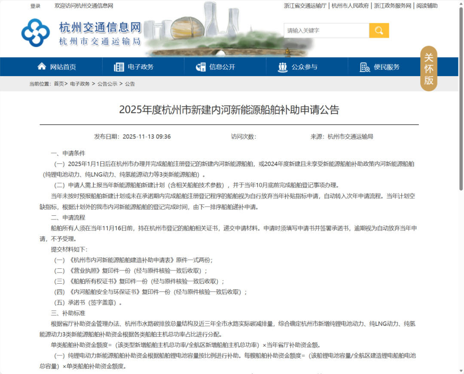Click the 信息公开 icon in the navigation bar
The image size is (464, 374).
[200, 67]
